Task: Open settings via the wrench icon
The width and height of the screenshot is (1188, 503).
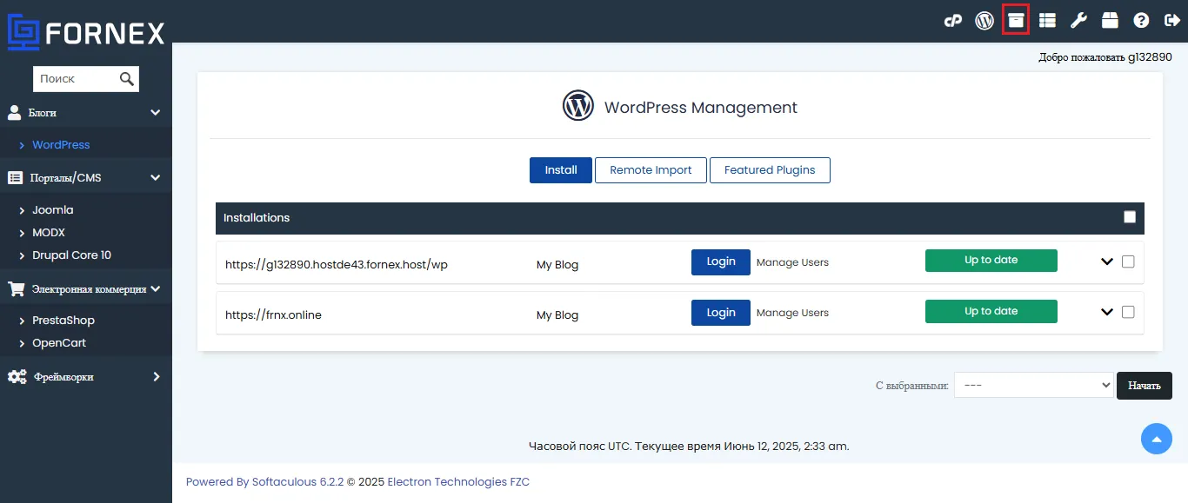Action: pos(1078,21)
